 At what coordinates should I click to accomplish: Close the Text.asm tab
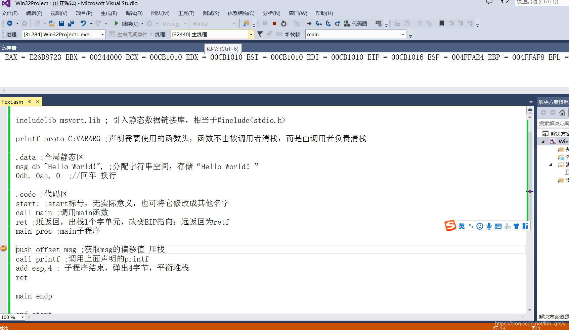38,102
